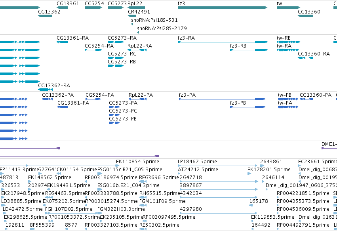Click the RpL22-RA label
The height and width of the screenshot is (231, 337).
click(140, 46)
